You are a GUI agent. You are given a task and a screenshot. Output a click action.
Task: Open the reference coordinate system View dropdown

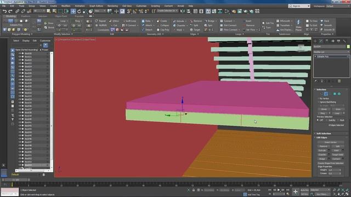(100, 11)
